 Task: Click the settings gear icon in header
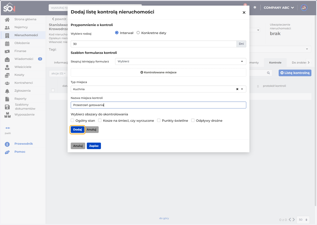(255, 7)
